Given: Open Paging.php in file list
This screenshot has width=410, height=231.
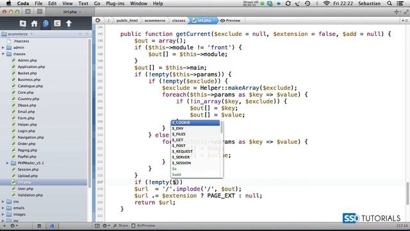Looking at the screenshot, I should point(28,150).
